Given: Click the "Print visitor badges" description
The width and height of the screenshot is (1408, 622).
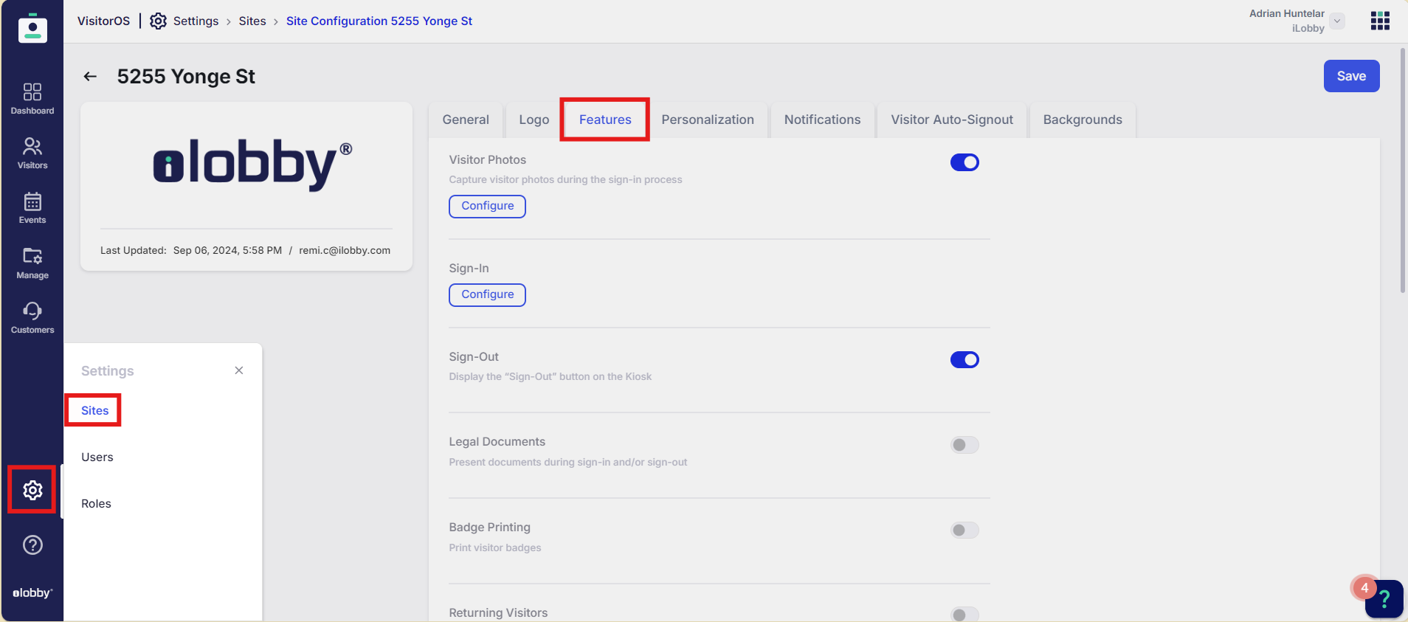Looking at the screenshot, I should tap(495, 548).
